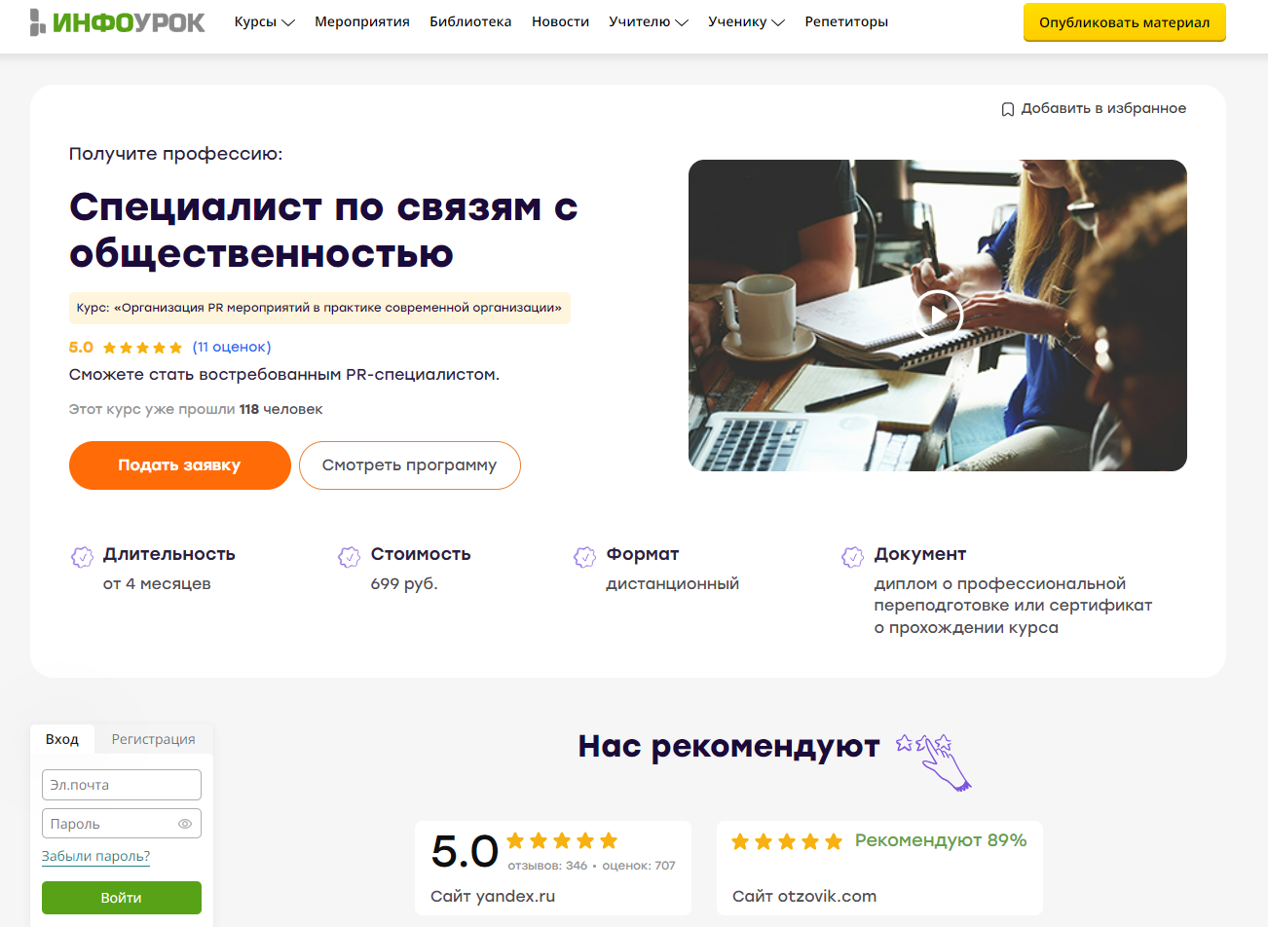The height and width of the screenshot is (927, 1268).
Task: Click the bookmark icon near Добавить в избранное
Action: tap(1008, 109)
